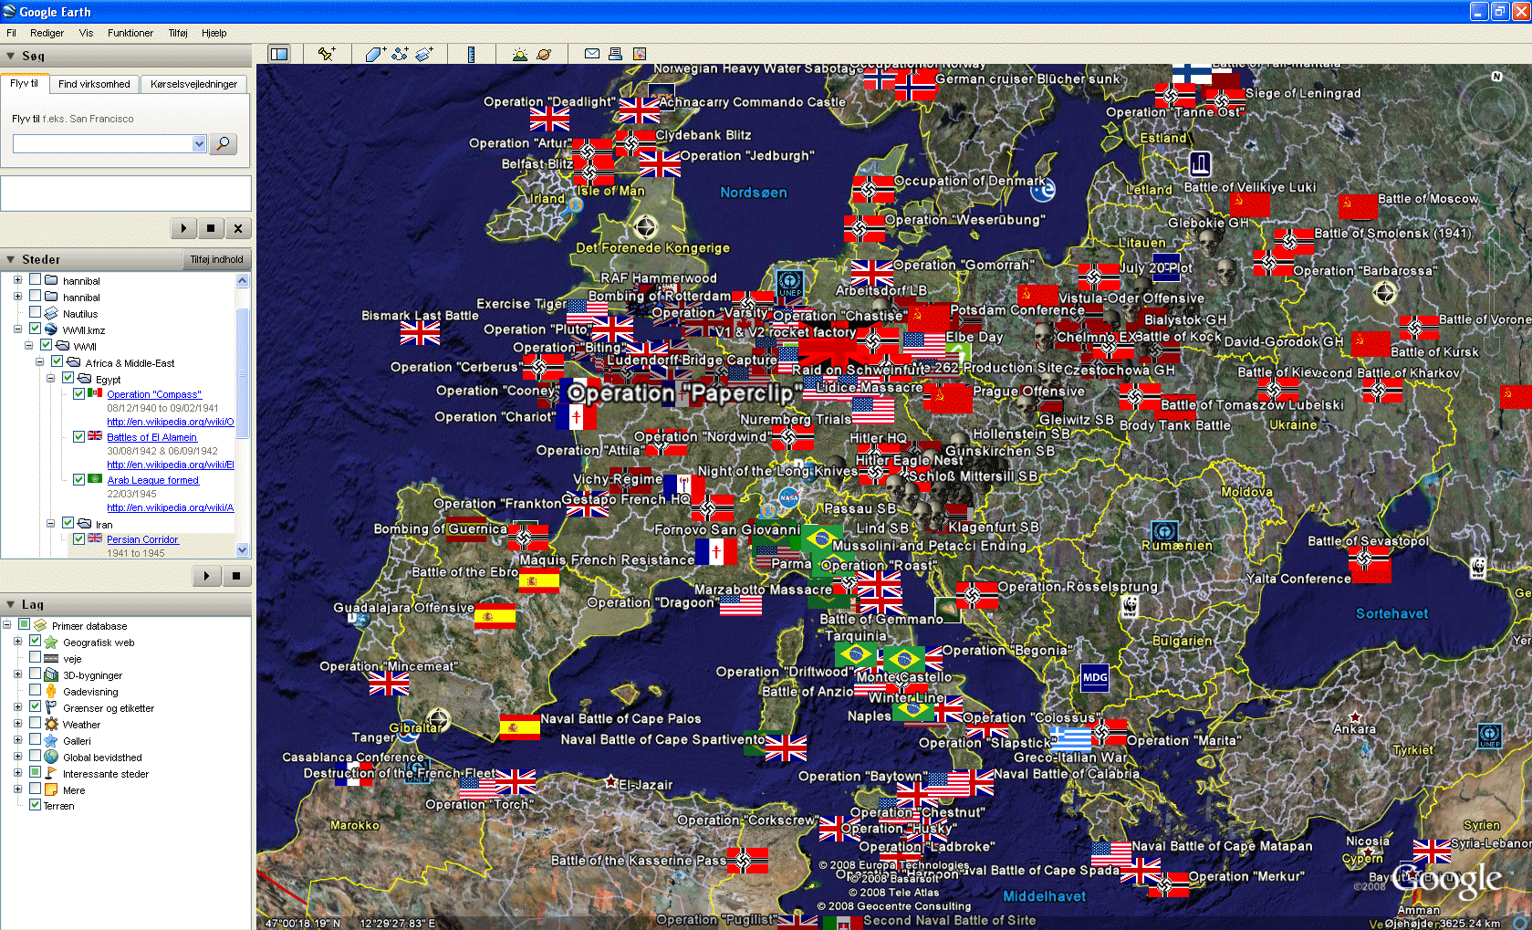Open the Battles of El Alamein link

151,437
